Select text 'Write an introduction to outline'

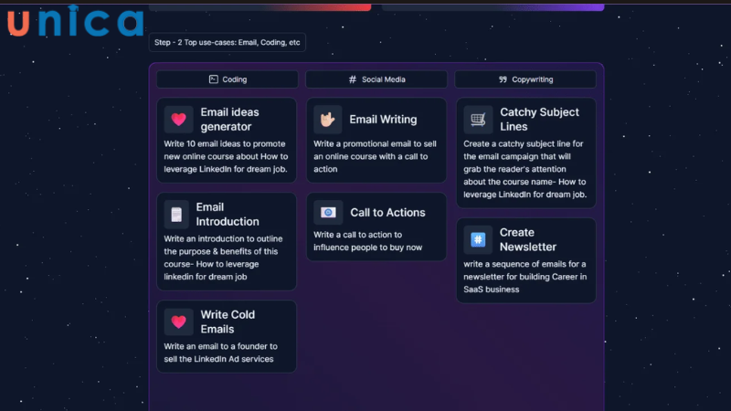[223, 239]
